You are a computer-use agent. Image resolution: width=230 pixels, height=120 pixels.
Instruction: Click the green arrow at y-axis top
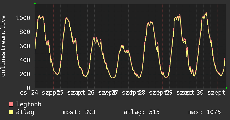[x=35, y=3]
